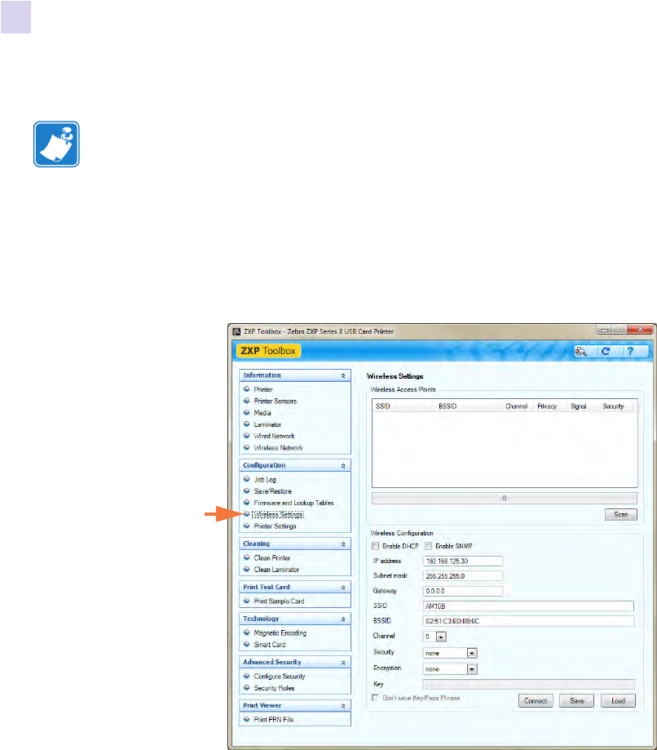
Task: Click the Channel column header
Action: tap(517, 406)
